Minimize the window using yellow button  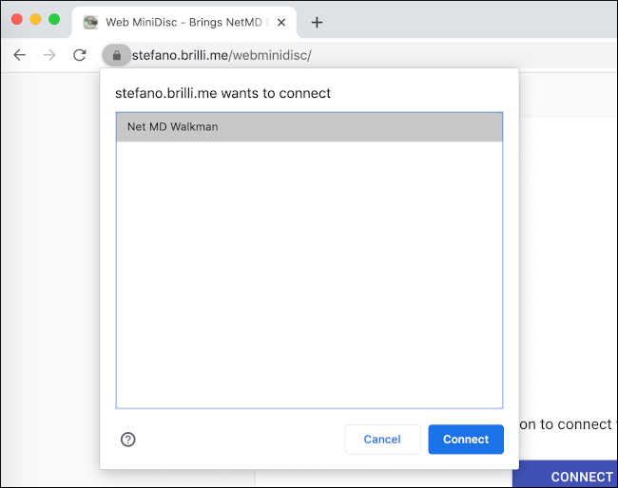click(x=36, y=19)
